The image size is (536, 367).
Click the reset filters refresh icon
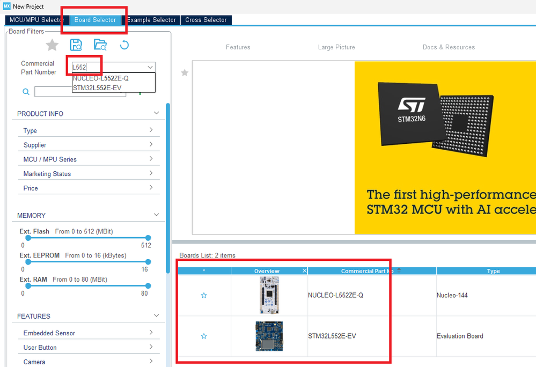click(x=124, y=45)
